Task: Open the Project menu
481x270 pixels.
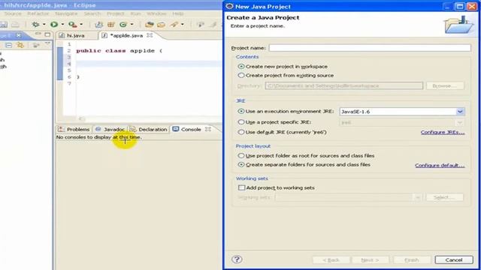Action: [x=115, y=13]
